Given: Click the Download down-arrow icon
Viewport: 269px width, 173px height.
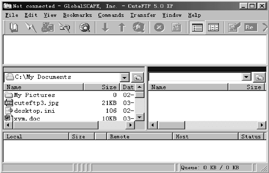Looking at the screenshot, I should click(x=105, y=27).
